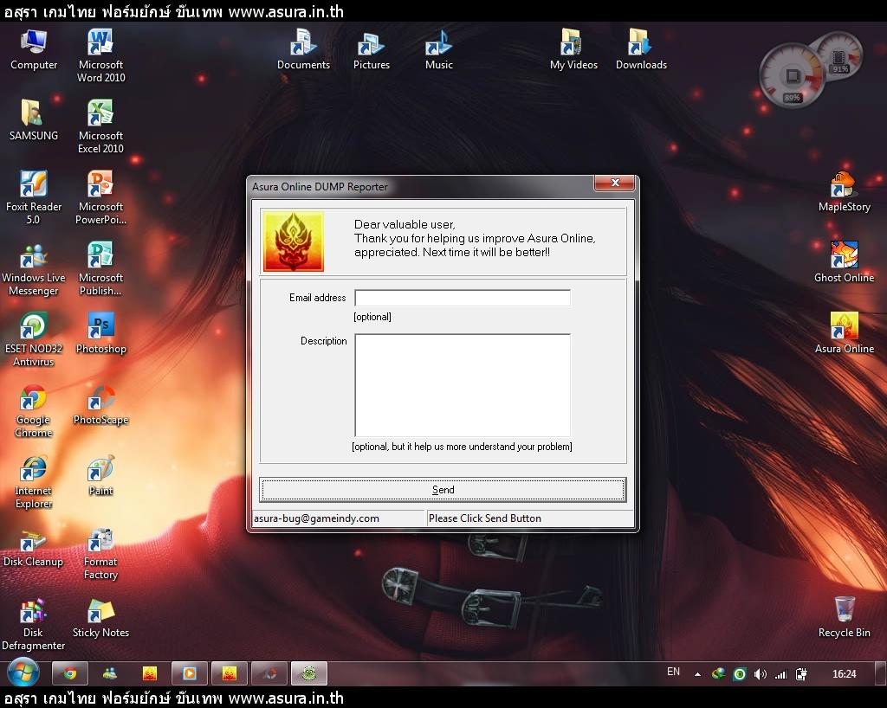The image size is (887, 708).
Task: Select the Microsoft Word 2010 shortcut
Action: [x=100, y=56]
